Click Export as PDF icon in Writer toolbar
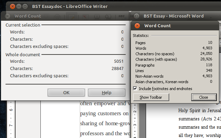221x138 pixels. point(85,17)
